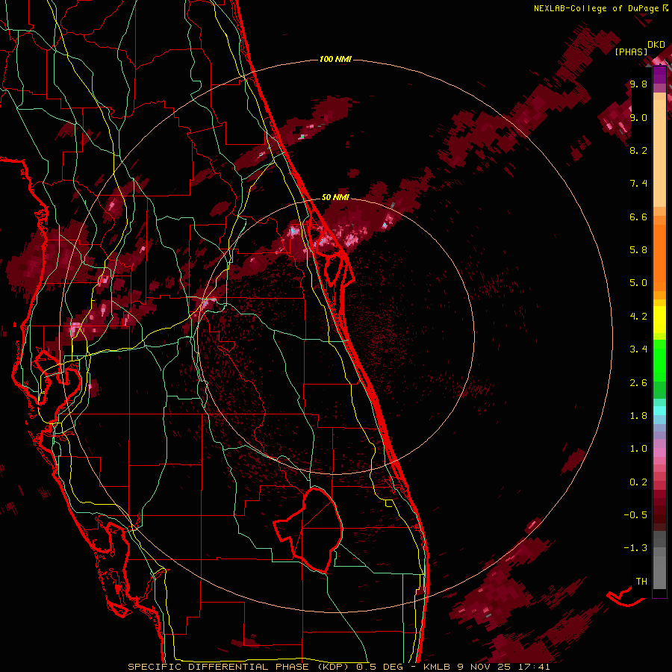Click the [PHAS] units label

[631, 52]
